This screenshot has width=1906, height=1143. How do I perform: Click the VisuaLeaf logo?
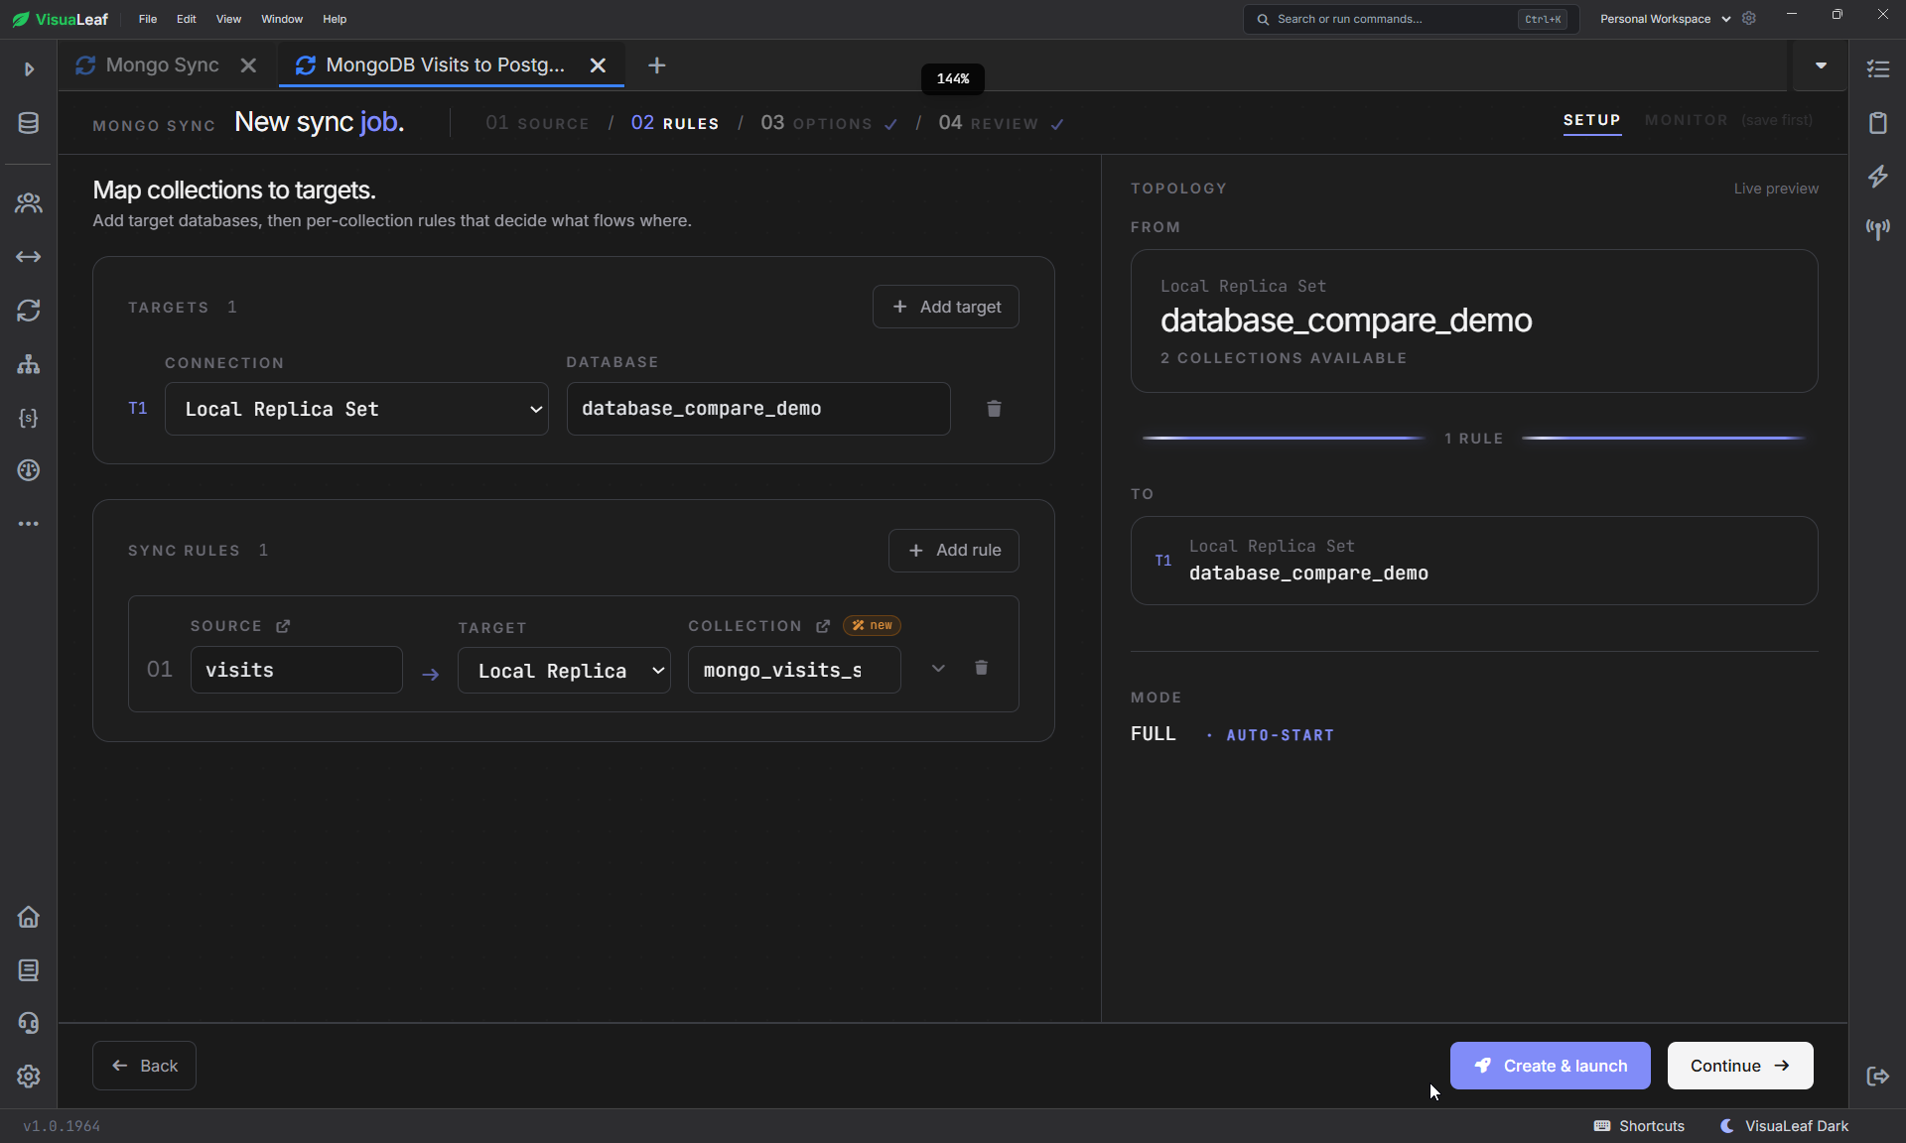click(x=61, y=19)
